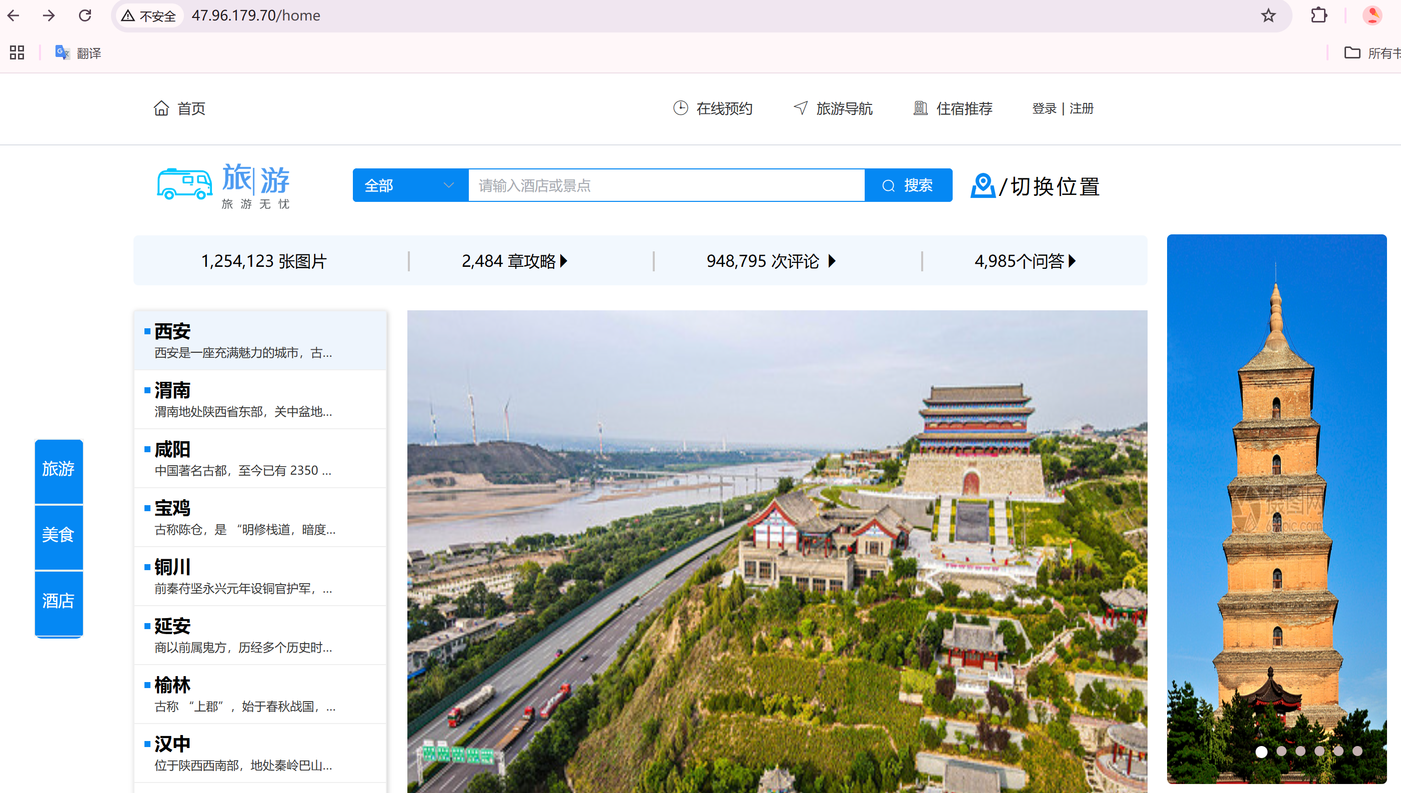Click the location pin switch-position icon

coord(983,186)
